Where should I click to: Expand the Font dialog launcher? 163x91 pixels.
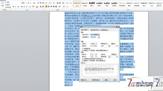[44, 10]
